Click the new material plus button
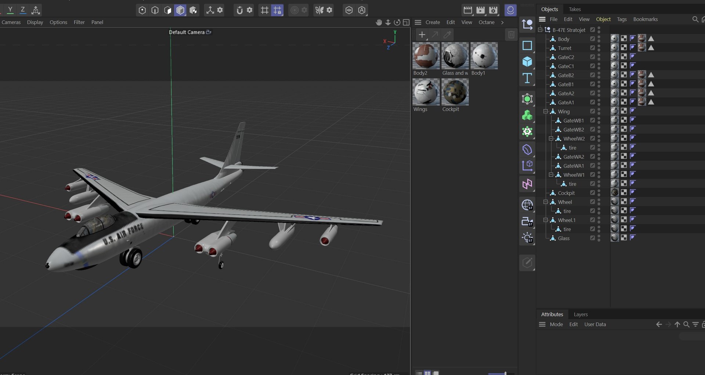The height and width of the screenshot is (375, 705). click(422, 35)
